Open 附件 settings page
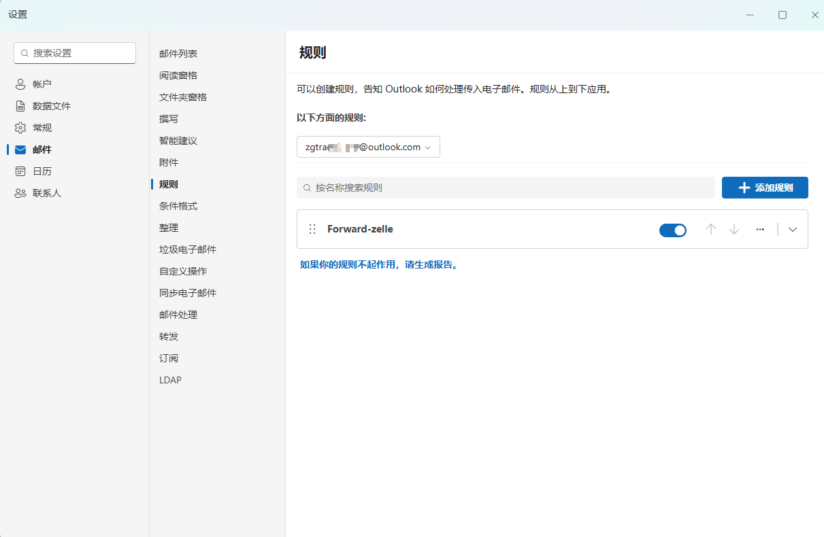The image size is (824, 537). click(169, 162)
